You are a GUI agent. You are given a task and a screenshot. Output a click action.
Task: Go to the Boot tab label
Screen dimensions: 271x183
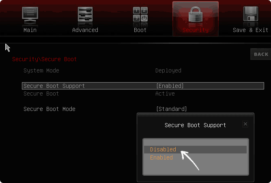(140, 30)
